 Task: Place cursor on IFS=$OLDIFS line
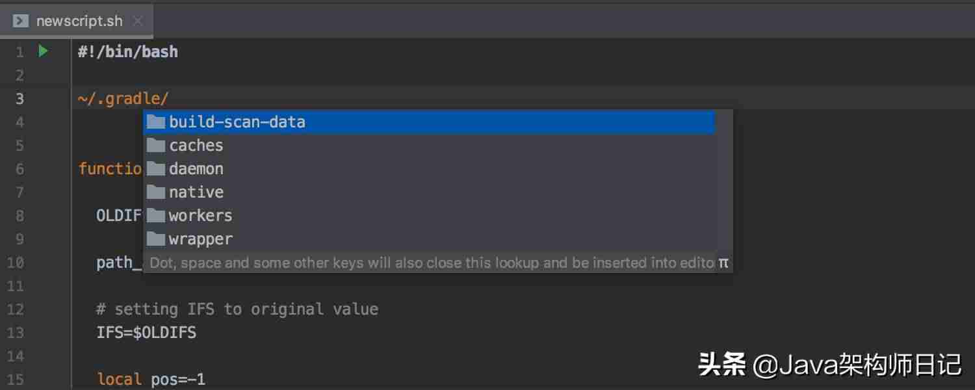pyautogui.click(x=146, y=333)
